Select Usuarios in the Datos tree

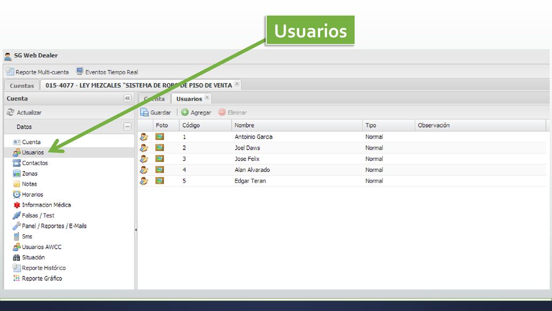28,152
